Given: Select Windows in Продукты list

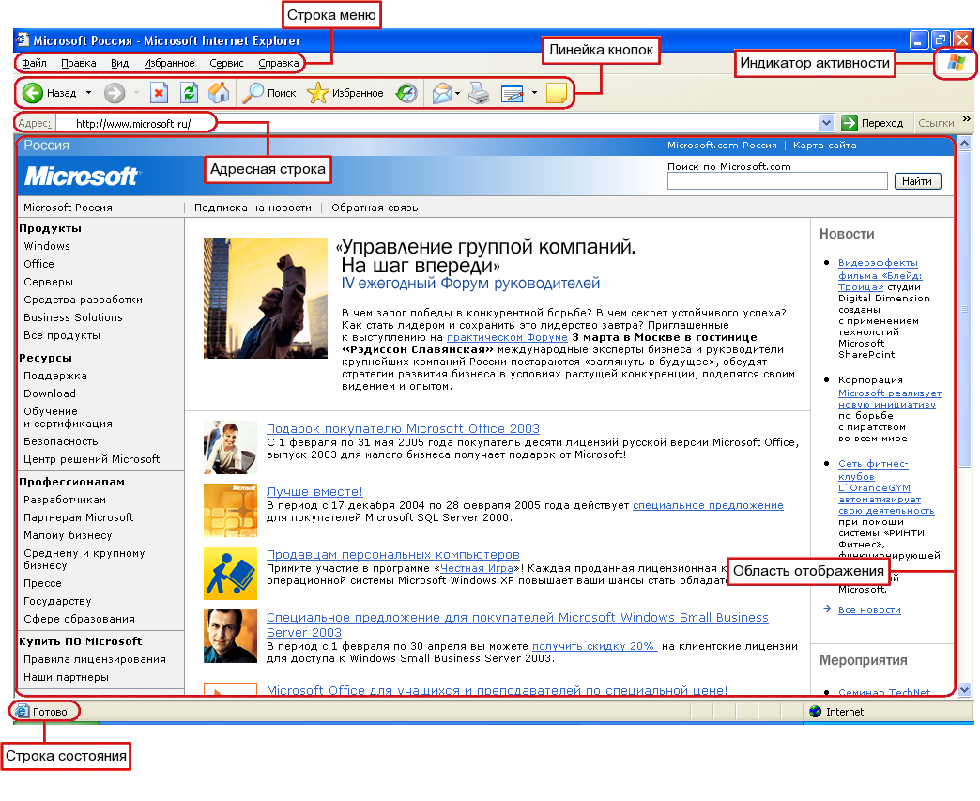Looking at the screenshot, I should [47, 246].
